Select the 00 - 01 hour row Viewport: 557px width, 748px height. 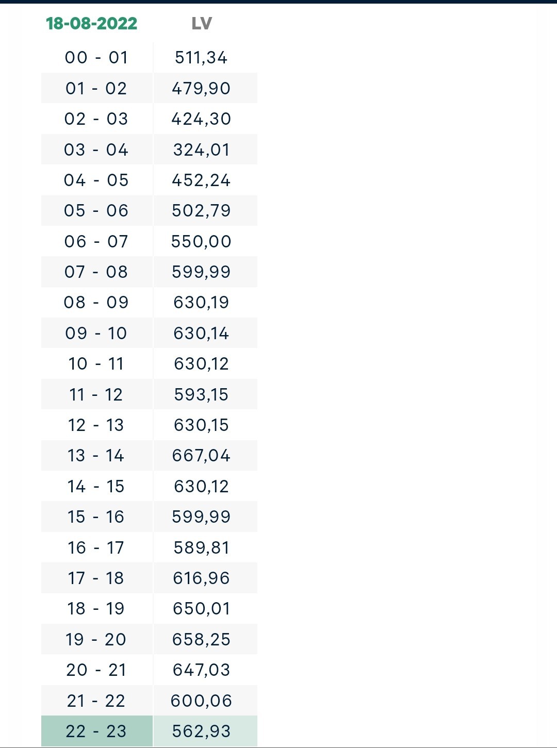(x=149, y=57)
